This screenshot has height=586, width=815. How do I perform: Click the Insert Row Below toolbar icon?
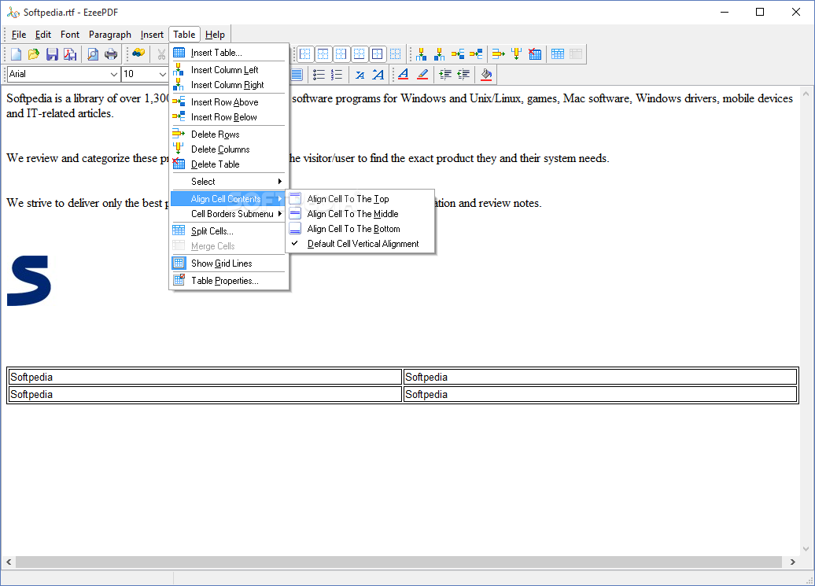pyautogui.click(x=476, y=53)
